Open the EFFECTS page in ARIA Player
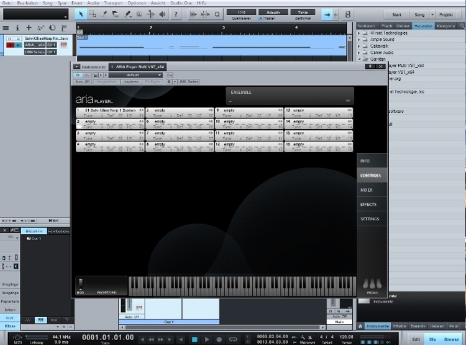 tap(372, 205)
